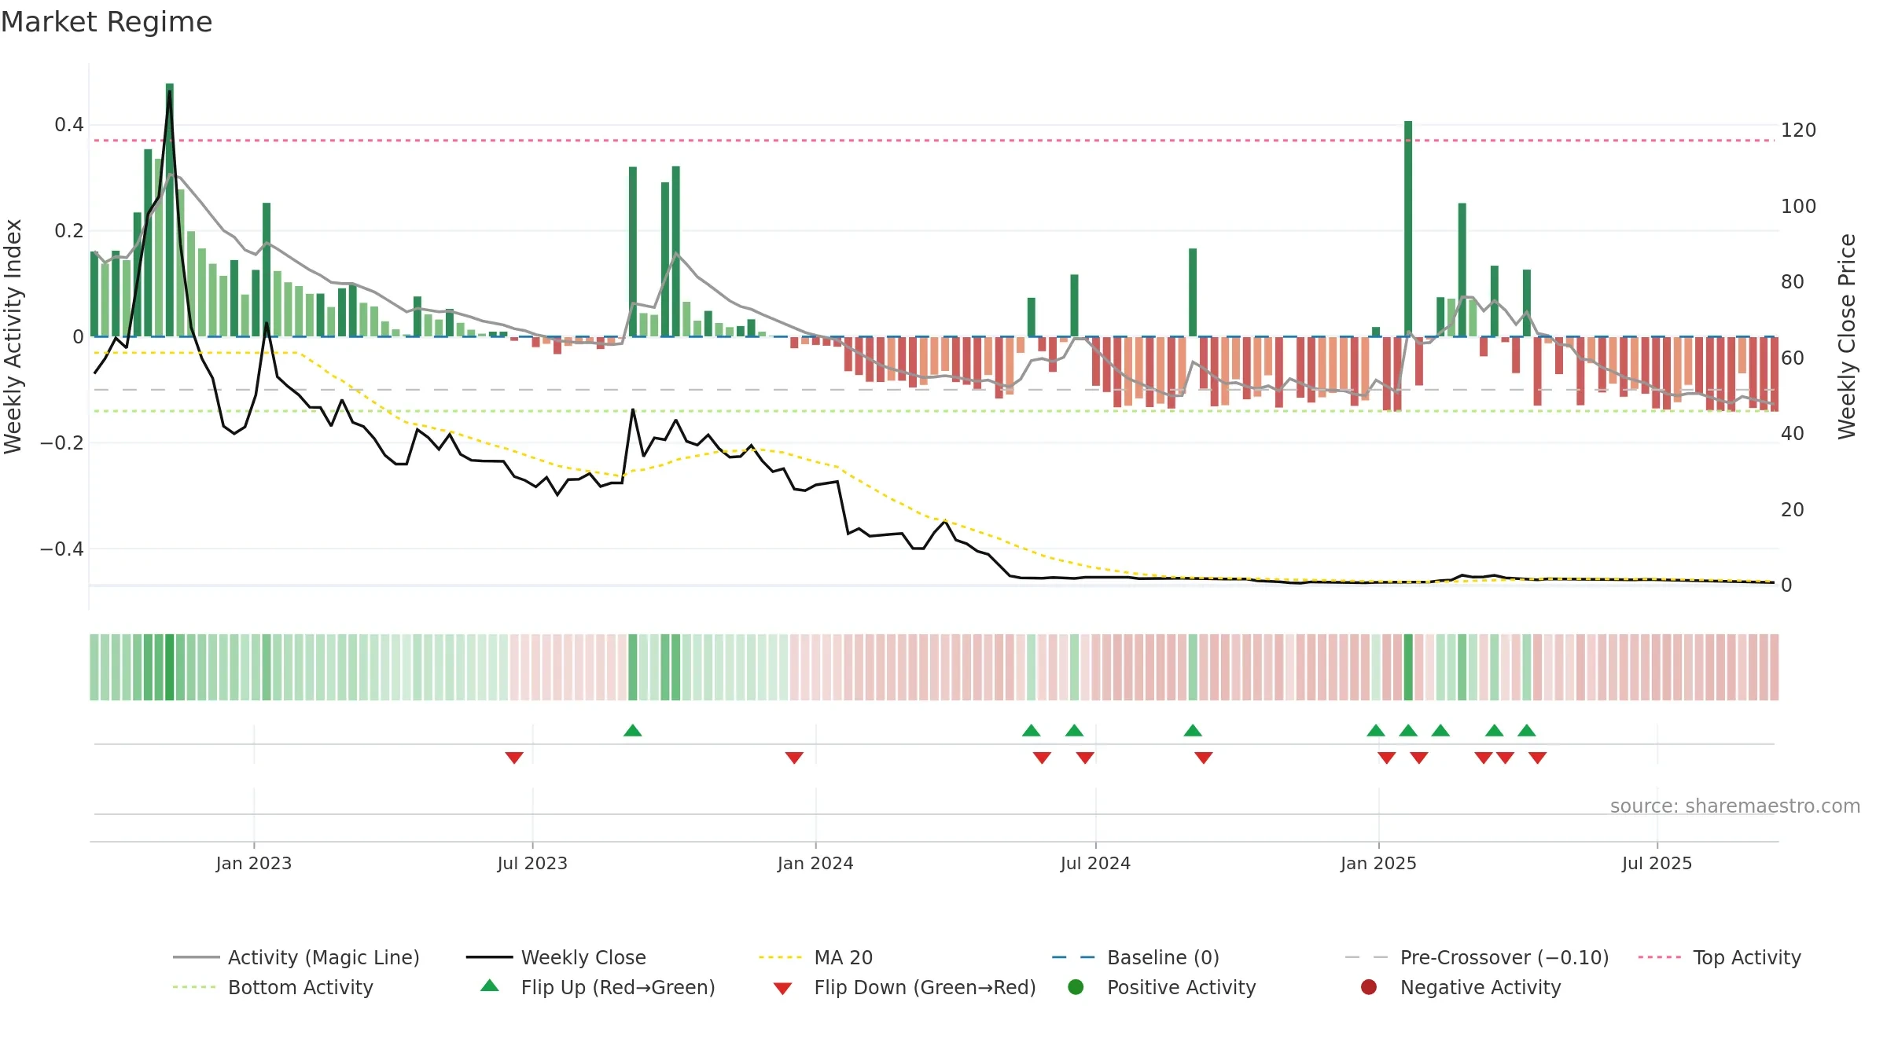Toggle the Bottom Activity legend entry
1887x1061 pixels.
point(273,987)
